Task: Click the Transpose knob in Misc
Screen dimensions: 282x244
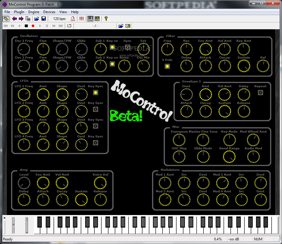Action: click(179, 140)
